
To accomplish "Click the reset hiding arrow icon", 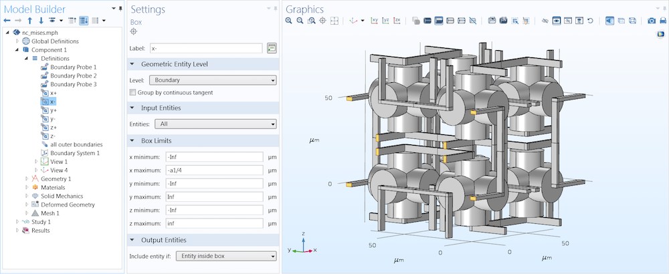I will 590,21.
